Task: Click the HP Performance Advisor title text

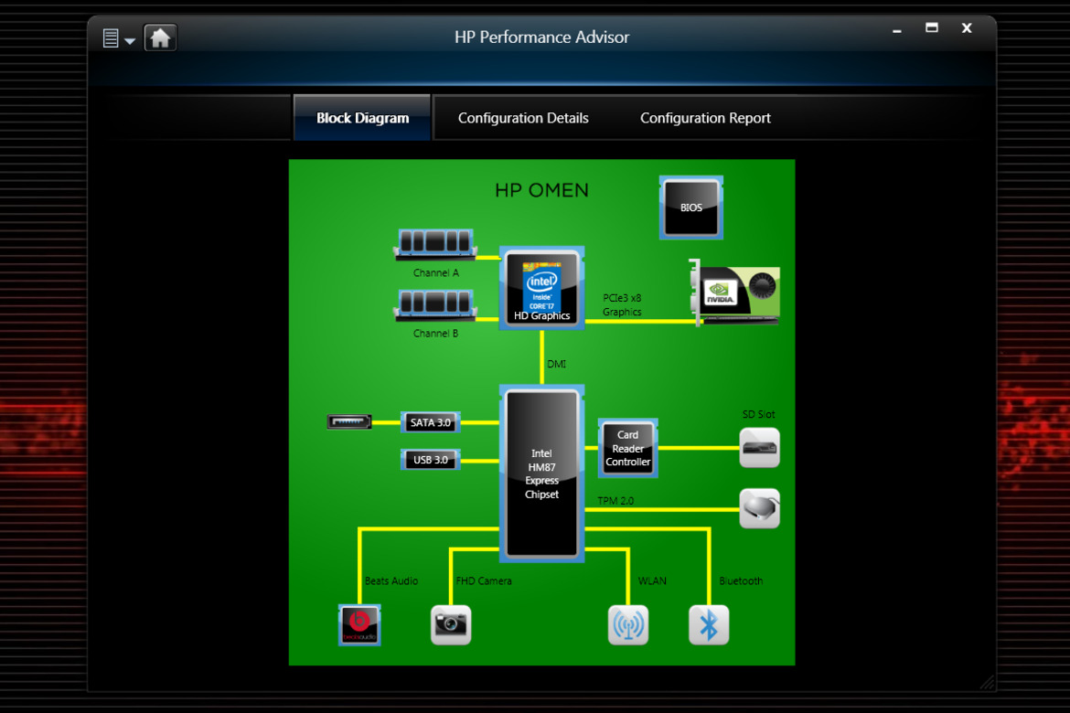Action: click(541, 37)
